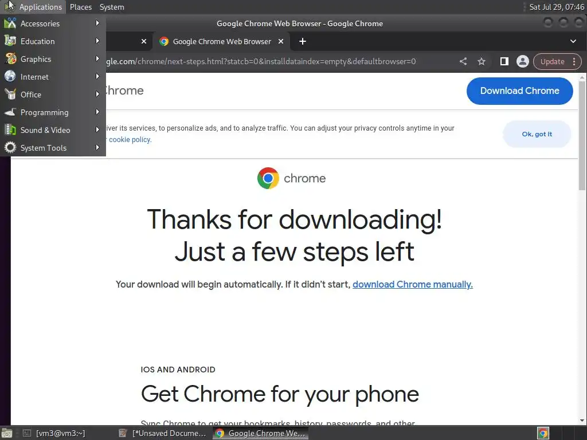
Task: Click the Education category icon
Action: tap(10, 41)
